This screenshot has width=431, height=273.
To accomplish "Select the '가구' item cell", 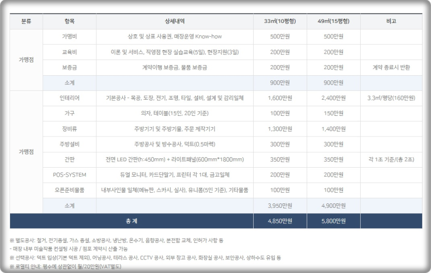I will [70, 114].
